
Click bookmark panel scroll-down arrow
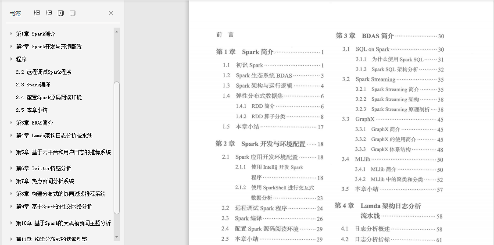click(x=117, y=237)
